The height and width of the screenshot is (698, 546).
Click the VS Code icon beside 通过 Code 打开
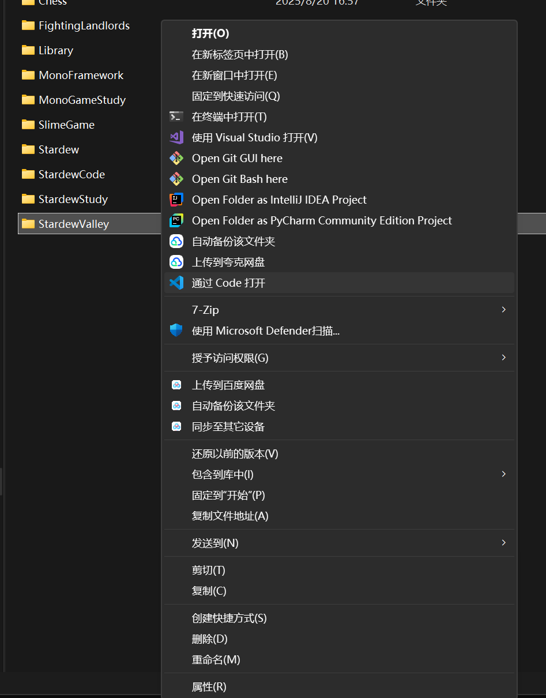click(x=176, y=283)
